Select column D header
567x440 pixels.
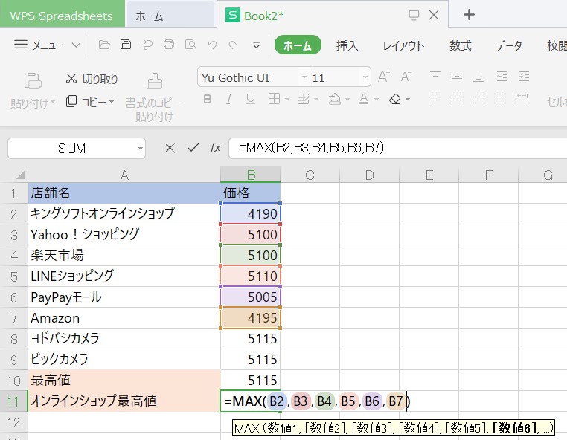369,175
